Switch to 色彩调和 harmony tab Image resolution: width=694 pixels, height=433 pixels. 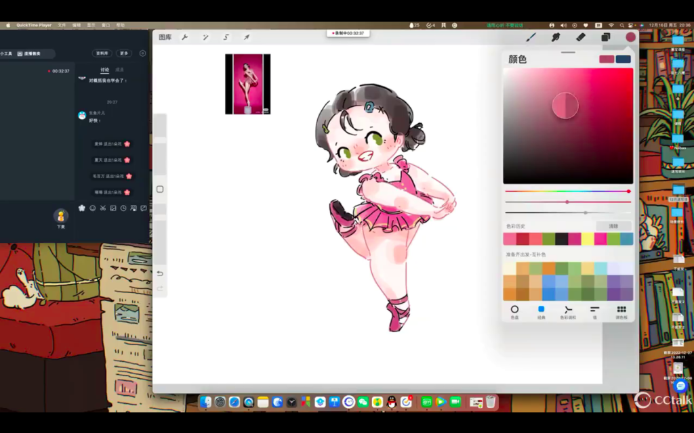(568, 311)
